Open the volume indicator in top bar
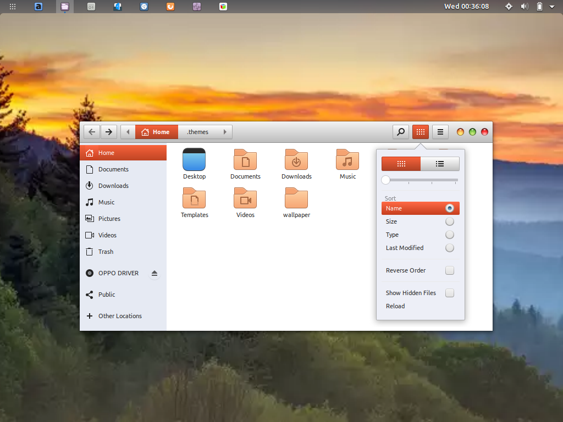This screenshot has height=422, width=563. pyautogui.click(x=525, y=7)
